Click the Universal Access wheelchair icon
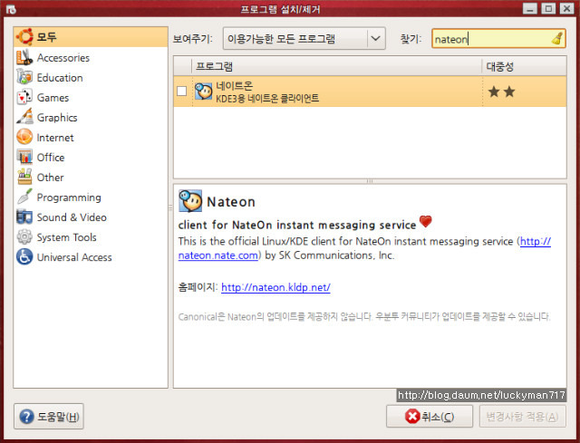The width and height of the screenshot is (580, 443). 24,257
